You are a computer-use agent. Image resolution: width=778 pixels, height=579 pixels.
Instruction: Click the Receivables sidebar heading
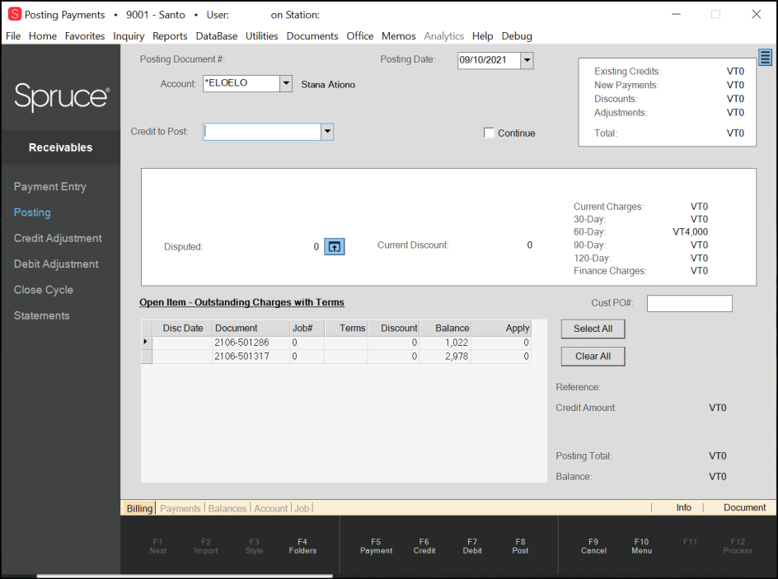(x=60, y=147)
